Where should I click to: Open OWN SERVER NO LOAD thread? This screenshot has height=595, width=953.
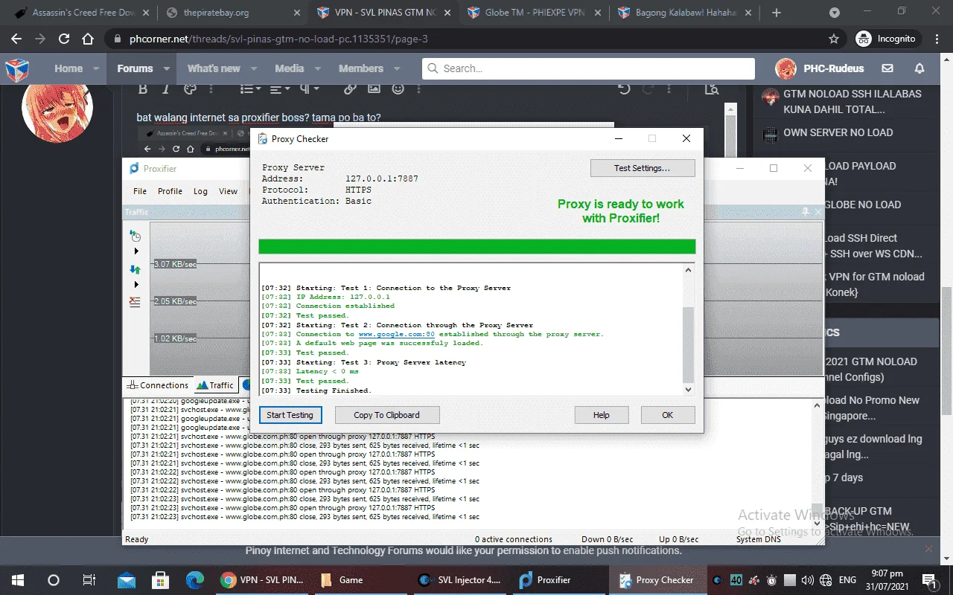coord(838,132)
